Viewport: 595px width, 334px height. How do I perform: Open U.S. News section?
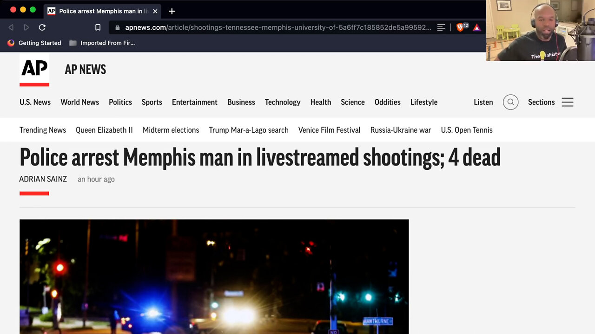pyautogui.click(x=35, y=102)
